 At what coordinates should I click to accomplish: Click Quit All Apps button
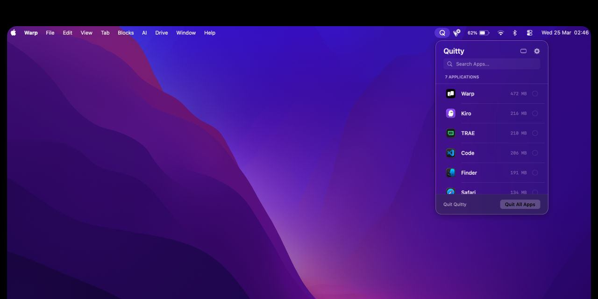click(520, 204)
